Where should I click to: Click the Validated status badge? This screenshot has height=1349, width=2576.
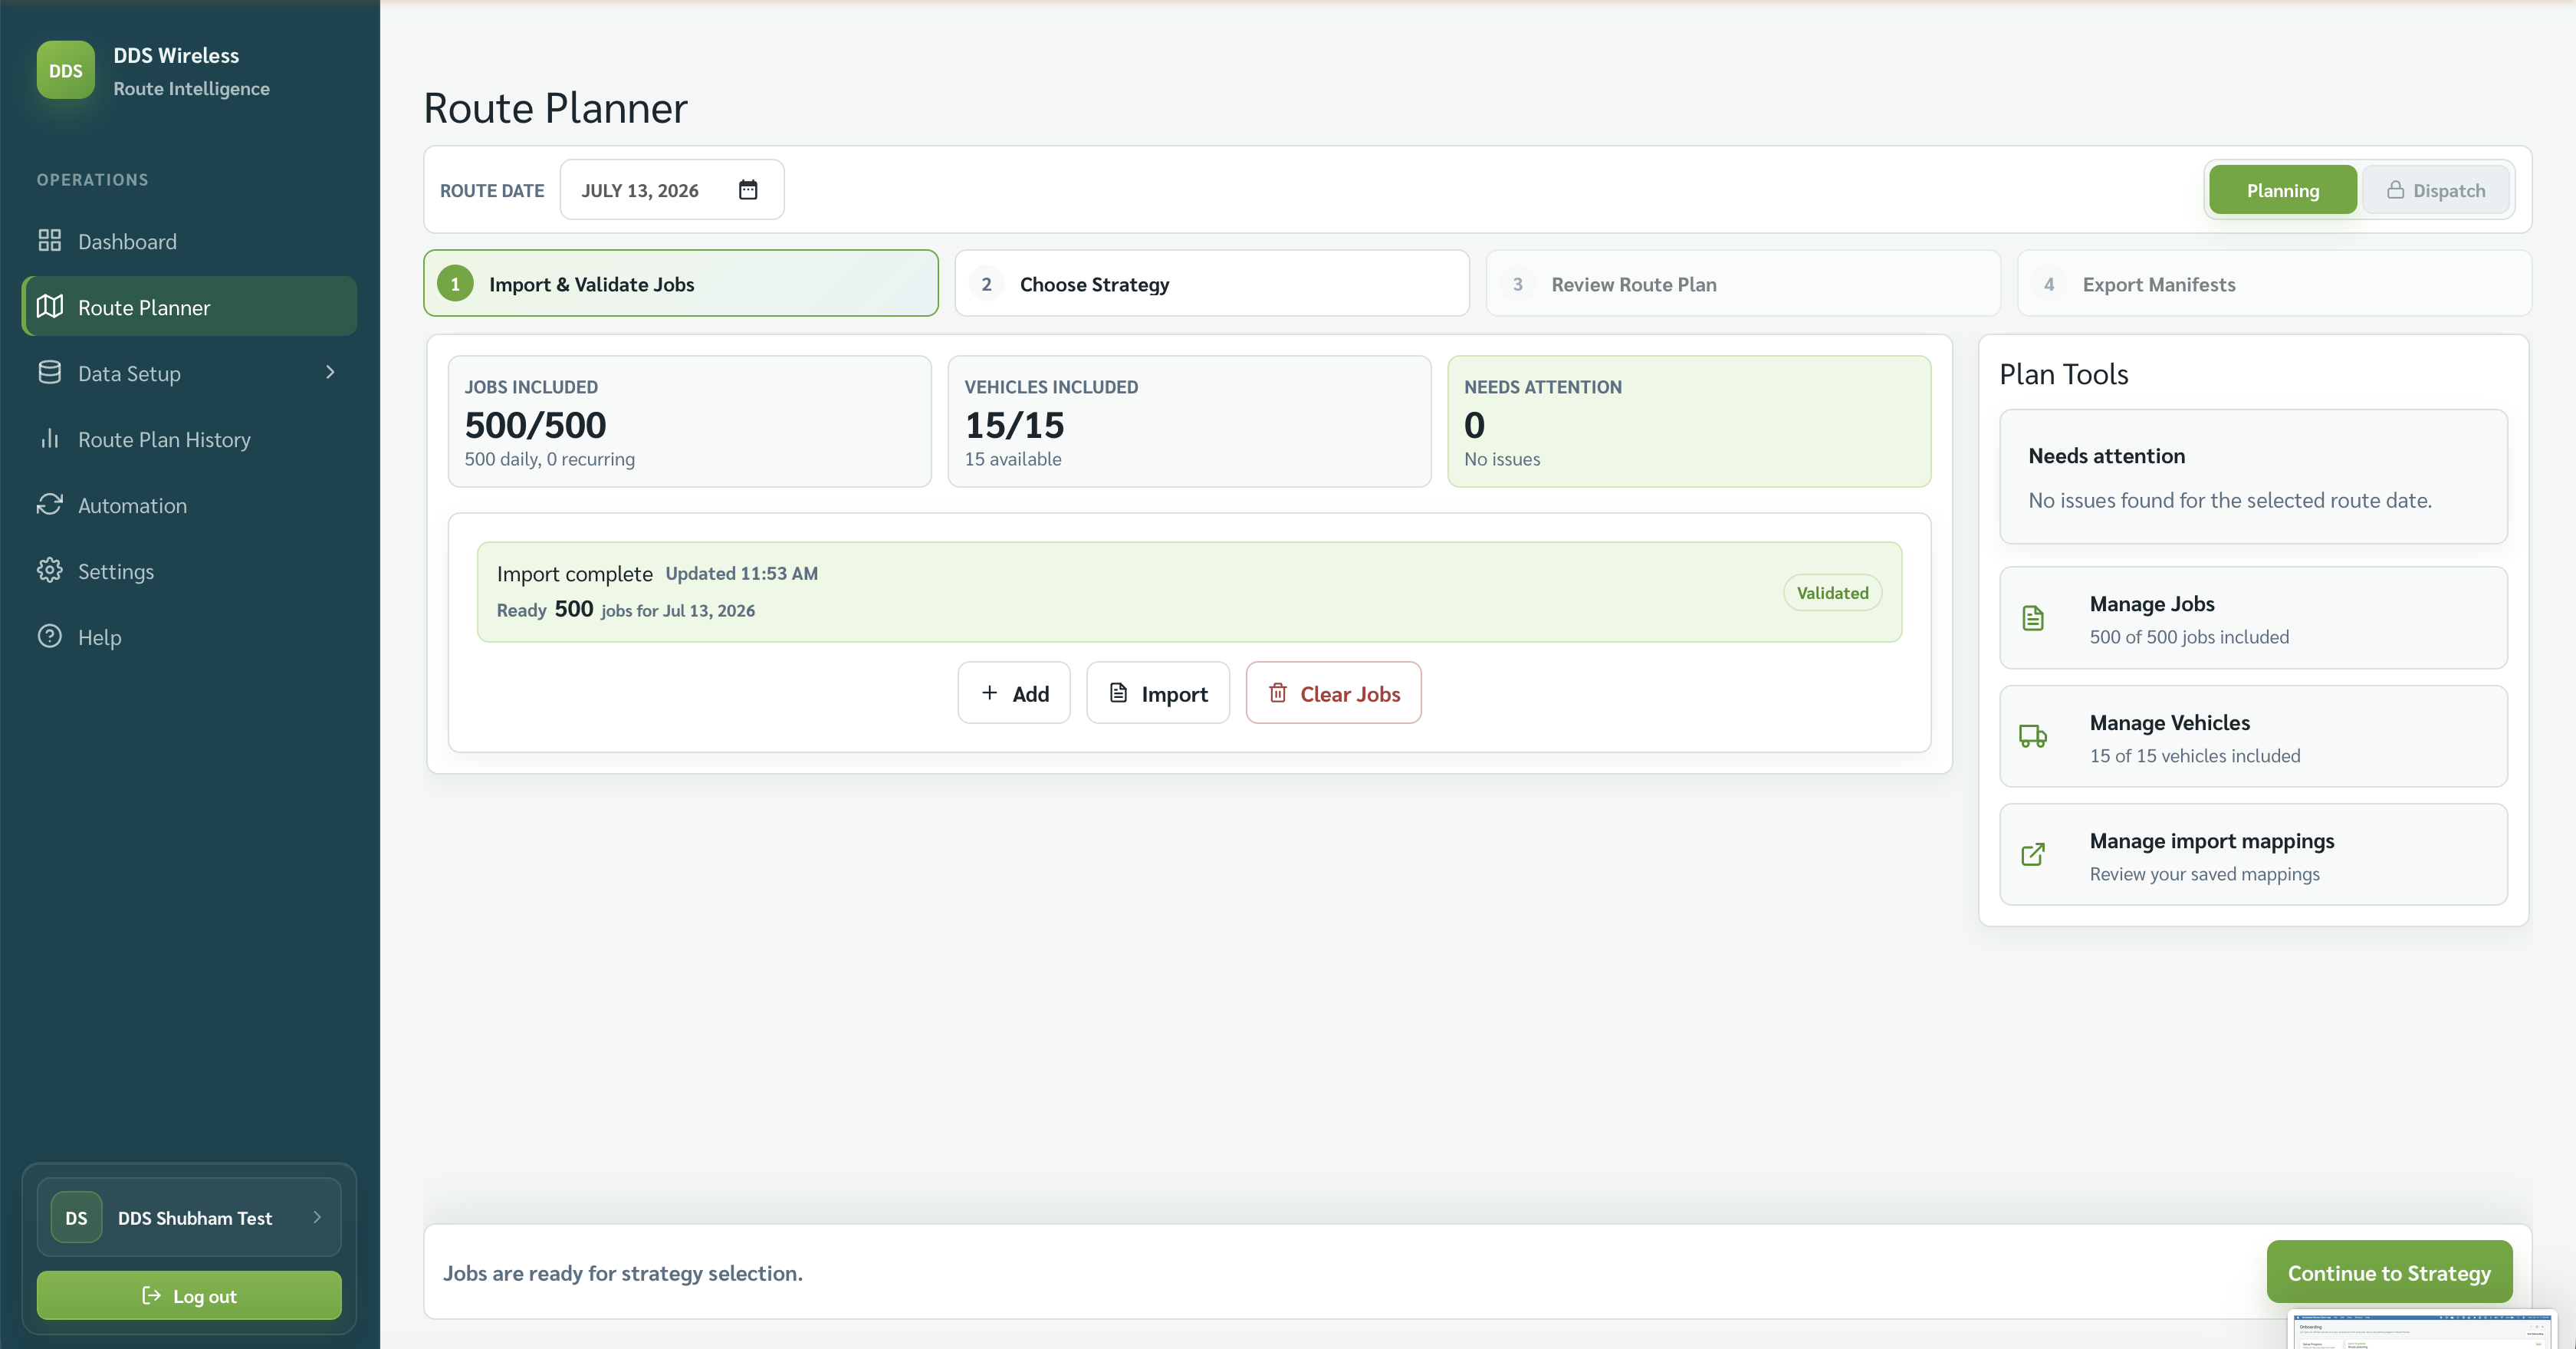point(1832,593)
